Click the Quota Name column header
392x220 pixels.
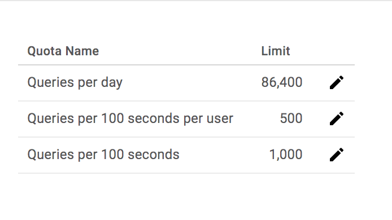[x=63, y=51]
